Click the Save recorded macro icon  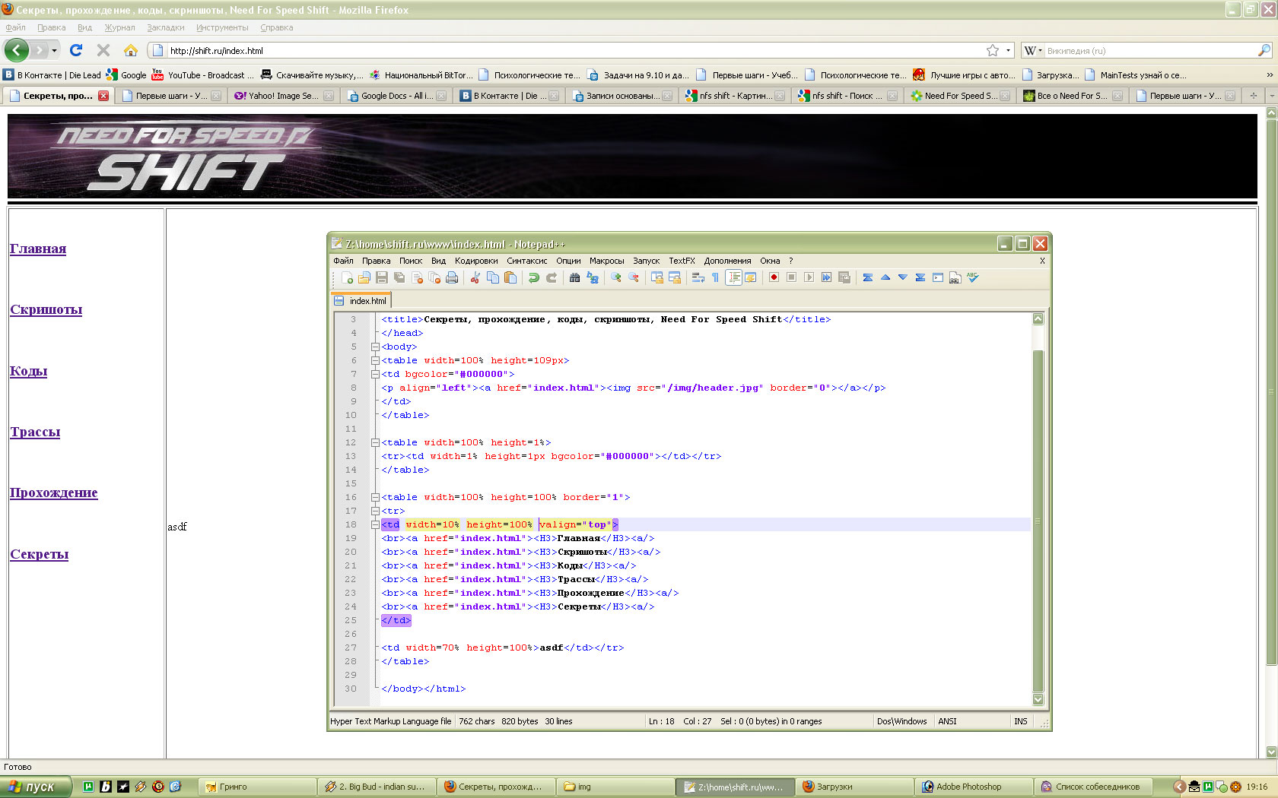[844, 277]
